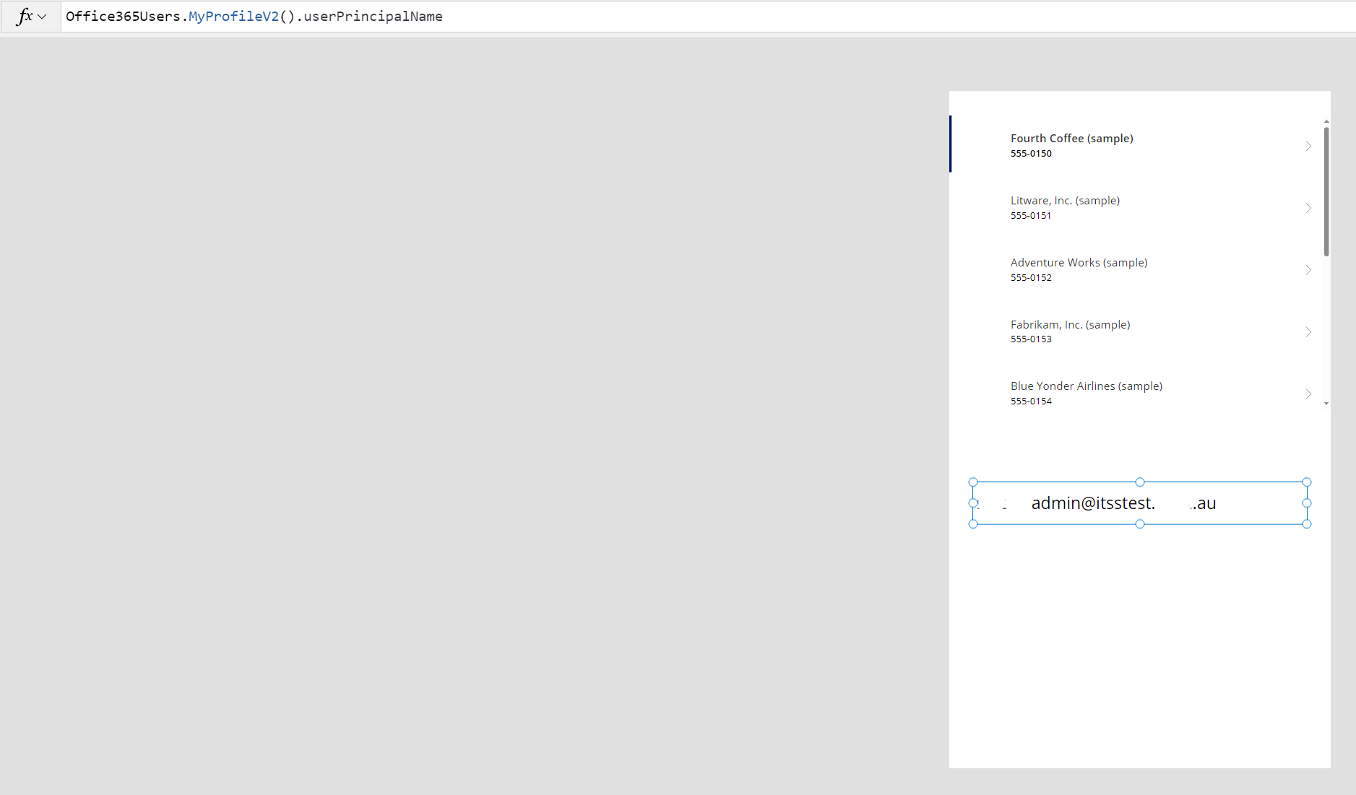Click the chevron next to Blue Yonder Airlines (sample)
Screen dimensions: 1356x795
(x=1309, y=394)
